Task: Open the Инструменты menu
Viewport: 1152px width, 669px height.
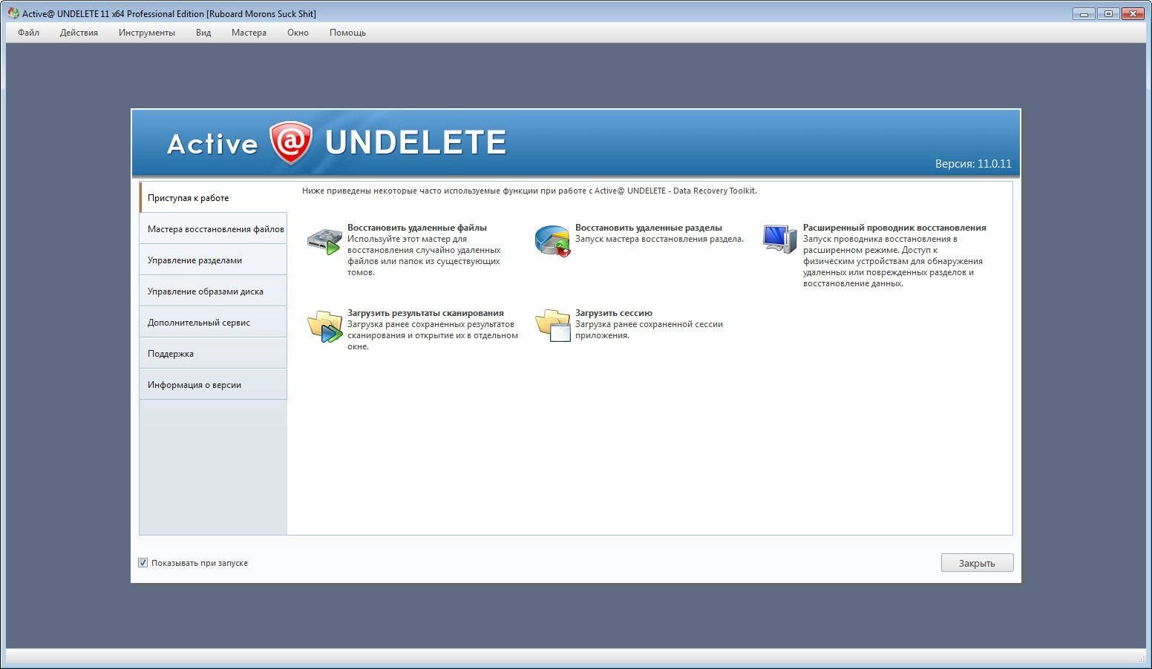Action: [147, 33]
